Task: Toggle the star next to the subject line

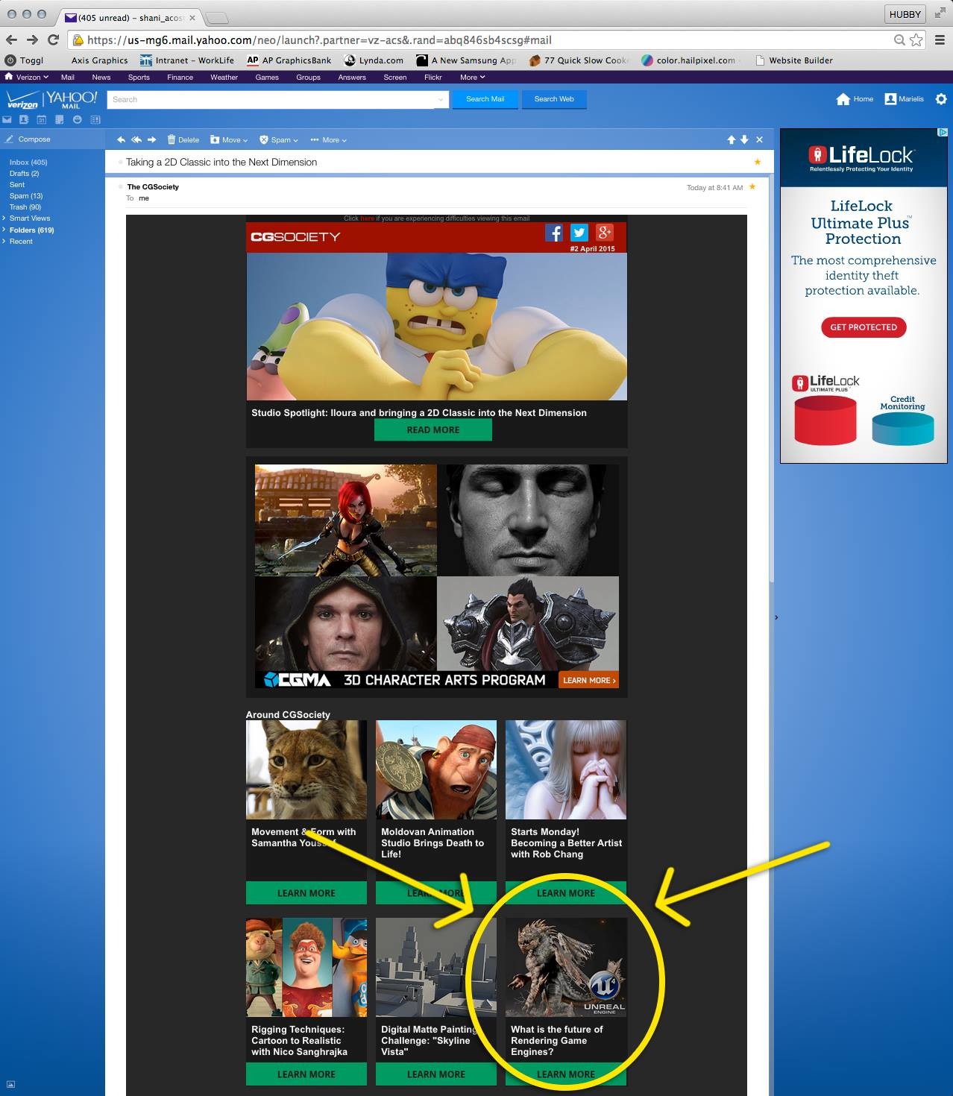Action: (x=758, y=162)
